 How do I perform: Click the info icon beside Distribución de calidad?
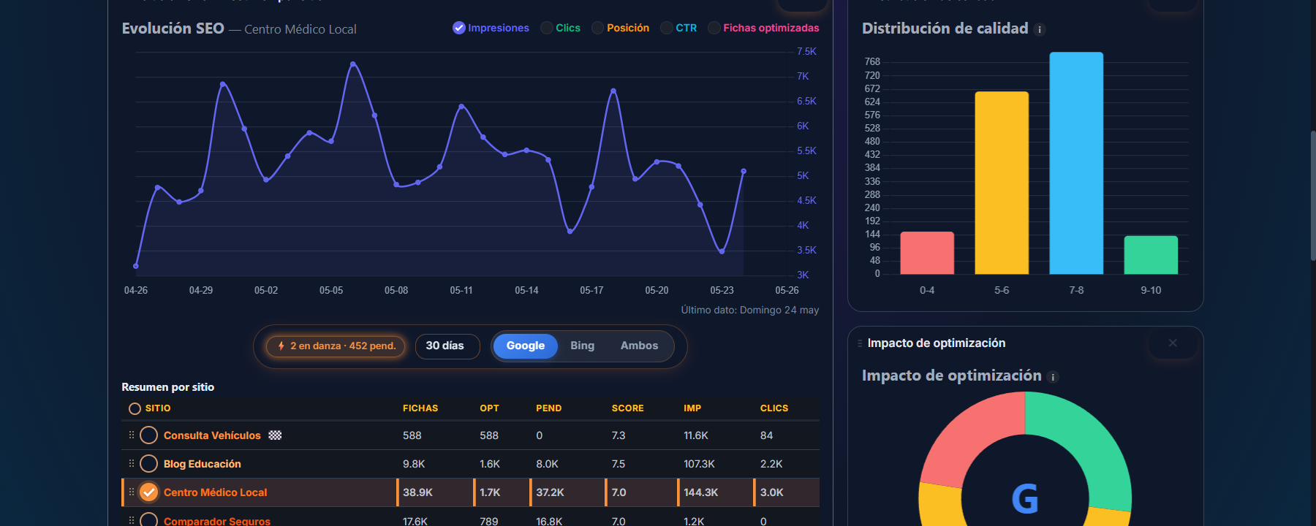[1040, 30]
